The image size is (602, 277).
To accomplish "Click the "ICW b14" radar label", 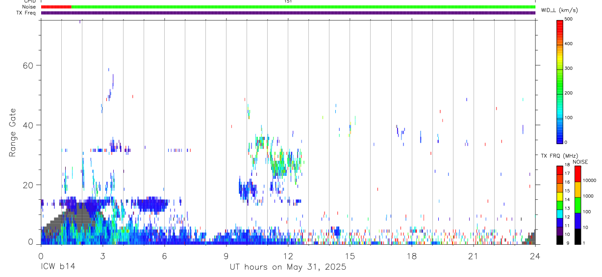I will 58,267.
